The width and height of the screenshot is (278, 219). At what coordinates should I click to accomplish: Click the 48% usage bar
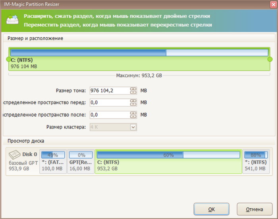(53, 155)
